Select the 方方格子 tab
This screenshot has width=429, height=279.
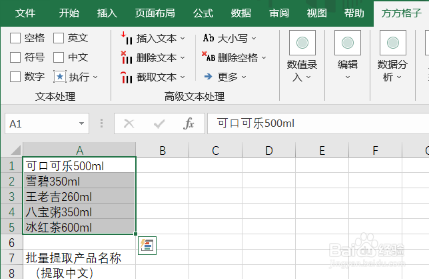point(402,13)
